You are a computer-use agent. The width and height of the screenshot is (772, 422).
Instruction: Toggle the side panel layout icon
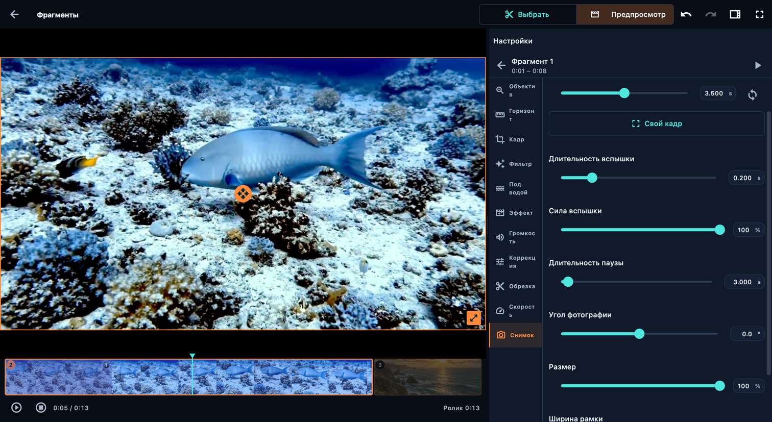[735, 14]
